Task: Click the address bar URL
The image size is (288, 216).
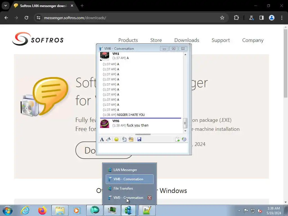Action: pos(75,18)
